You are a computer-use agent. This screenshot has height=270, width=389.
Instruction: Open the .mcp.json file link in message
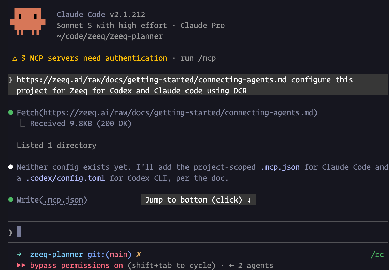pos(280,167)
